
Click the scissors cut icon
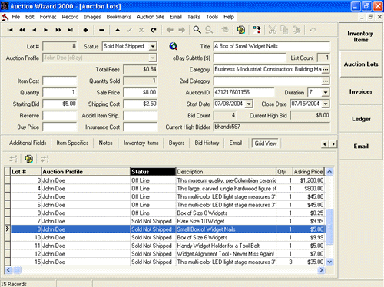tap(273, 30)
